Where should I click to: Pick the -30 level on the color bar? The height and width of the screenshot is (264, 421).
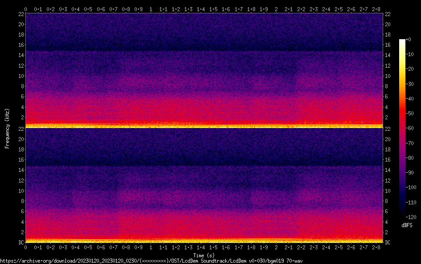(x=408, y=84)
